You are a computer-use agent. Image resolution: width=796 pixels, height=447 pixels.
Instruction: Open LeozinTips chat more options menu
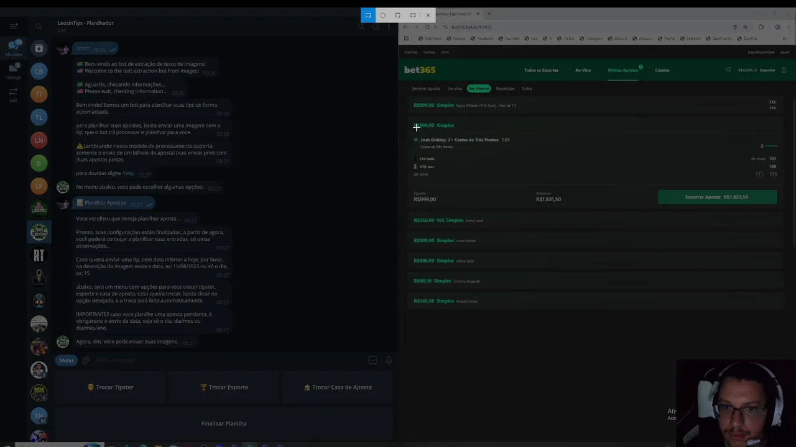tap(389, 26)
